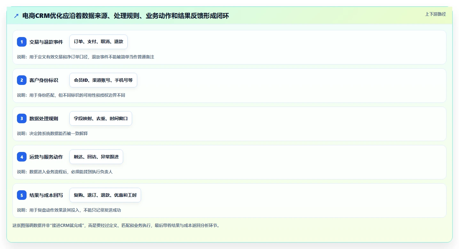Select the 触达、回访、异常跟进 tag

point(96,157)
